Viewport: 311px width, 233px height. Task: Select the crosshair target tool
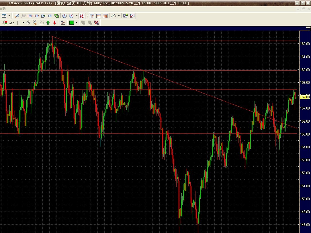click(x=28, y=23)
